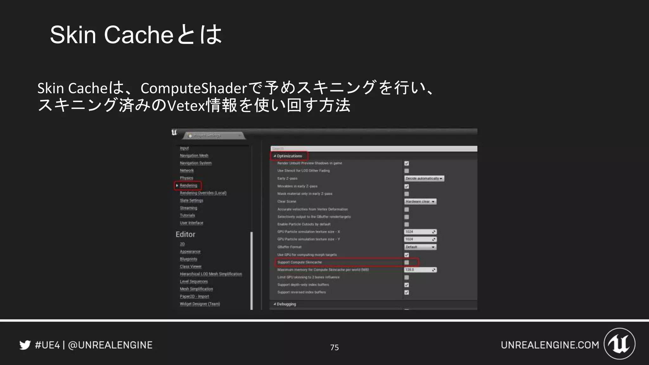Open Rendering Overrides (Local) settings
This screenshot has height=365, width=649.
tap(203, 193)
